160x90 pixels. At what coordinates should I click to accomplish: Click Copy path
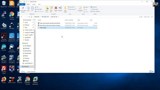(x=38, y=9)
